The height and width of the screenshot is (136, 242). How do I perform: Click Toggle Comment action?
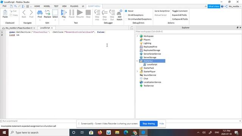(x=180, y=11)
